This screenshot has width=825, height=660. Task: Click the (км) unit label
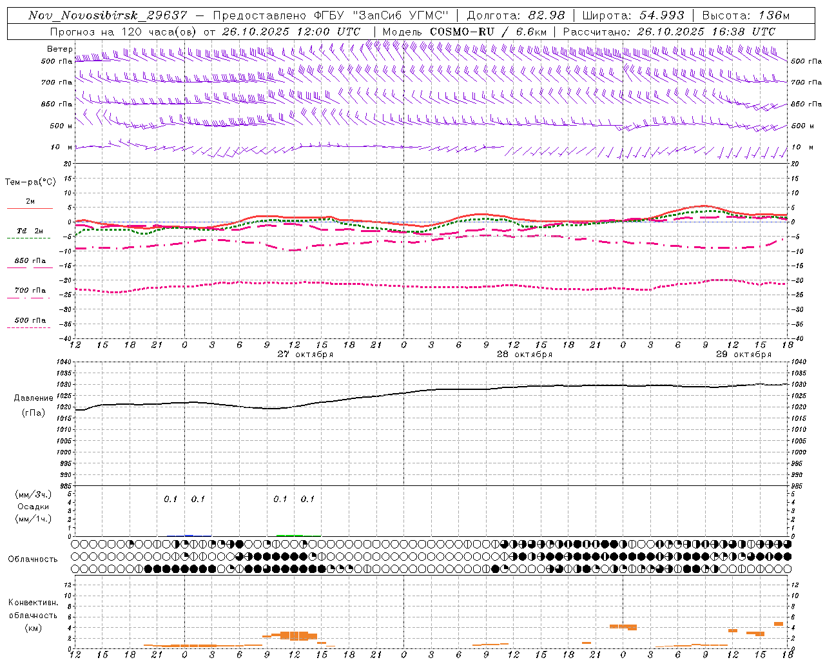33,628
